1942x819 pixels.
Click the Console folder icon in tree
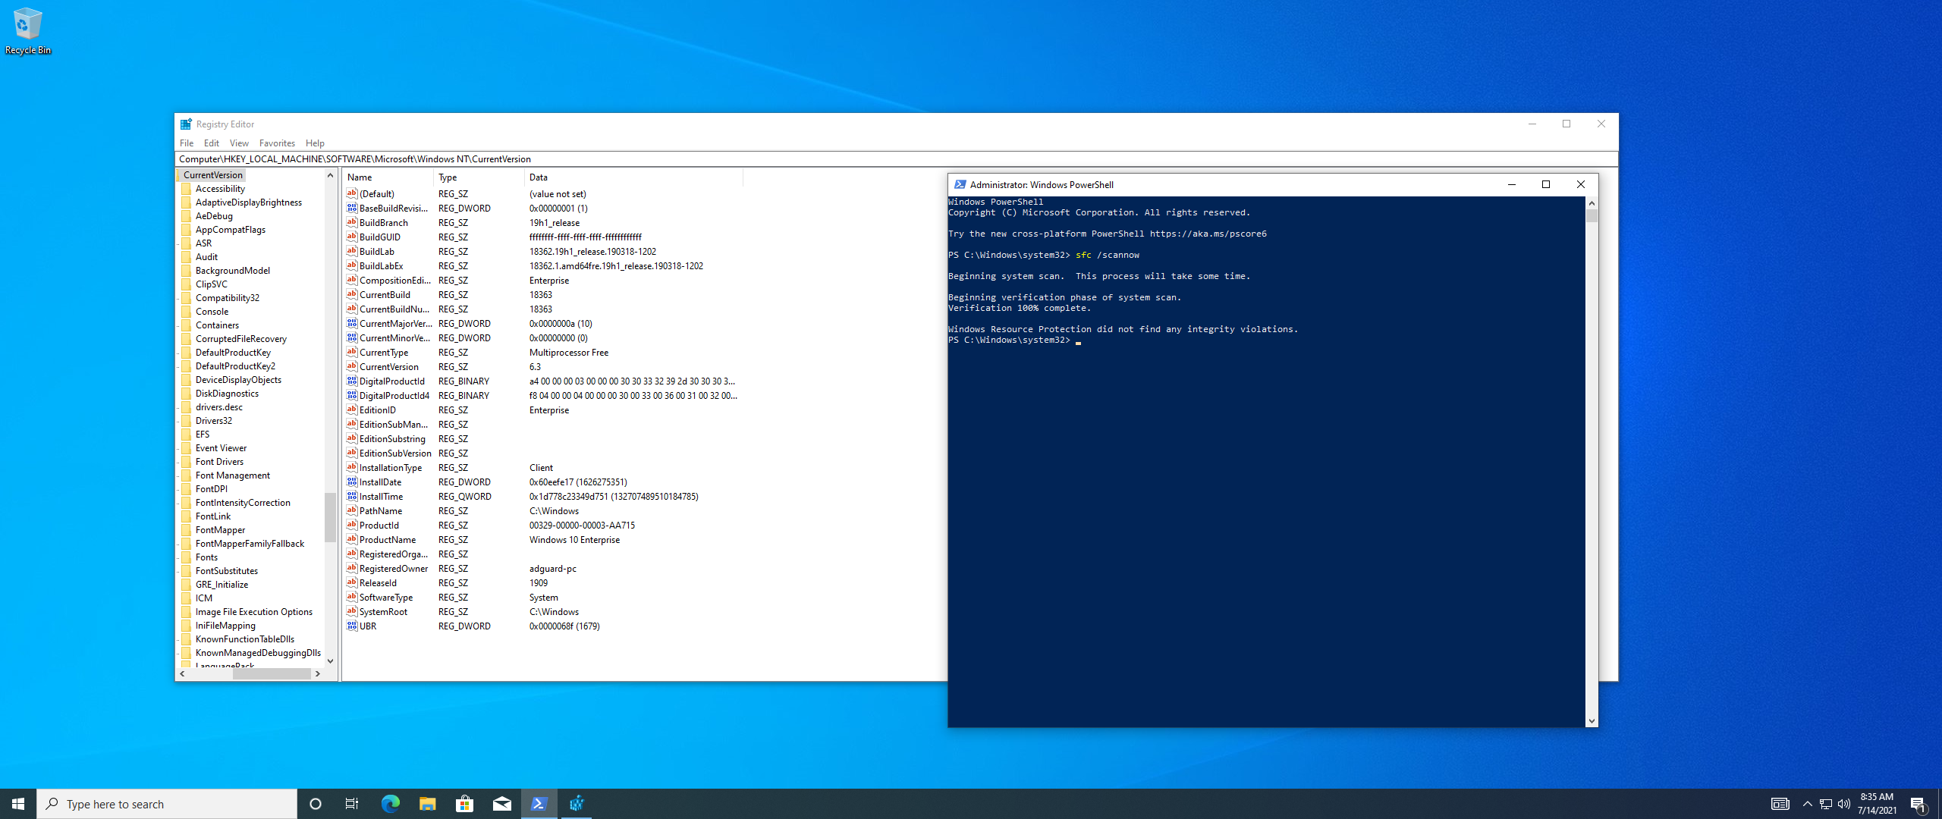point(187,312)
